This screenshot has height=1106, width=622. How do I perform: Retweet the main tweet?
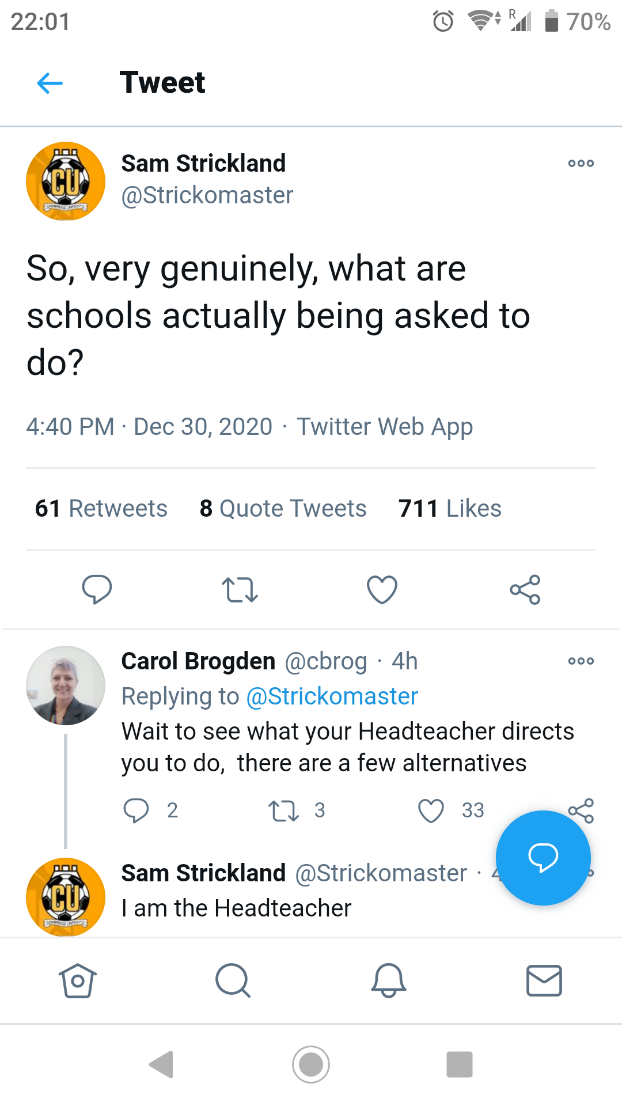(x=240, y=590)
